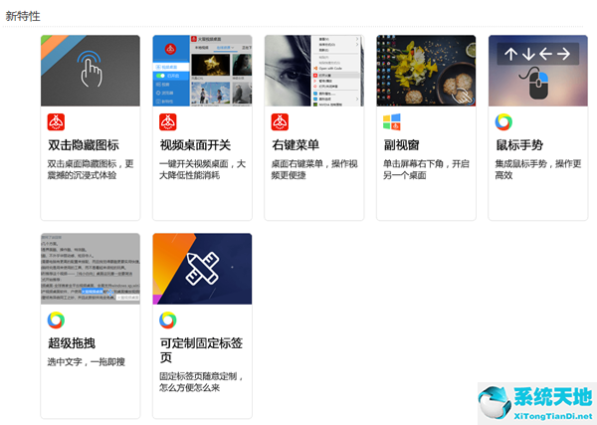This screenshot has height=425, width=597.
Task: Click the red icon above 右键菜单
Action: [281, 121]
